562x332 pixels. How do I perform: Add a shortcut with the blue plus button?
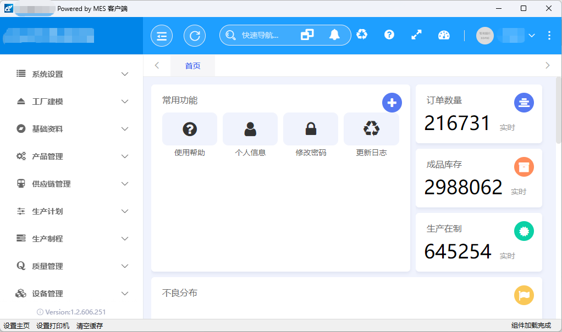(392, 103)
